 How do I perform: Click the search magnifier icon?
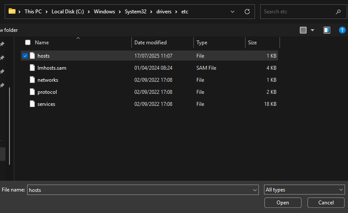(338, 12)
